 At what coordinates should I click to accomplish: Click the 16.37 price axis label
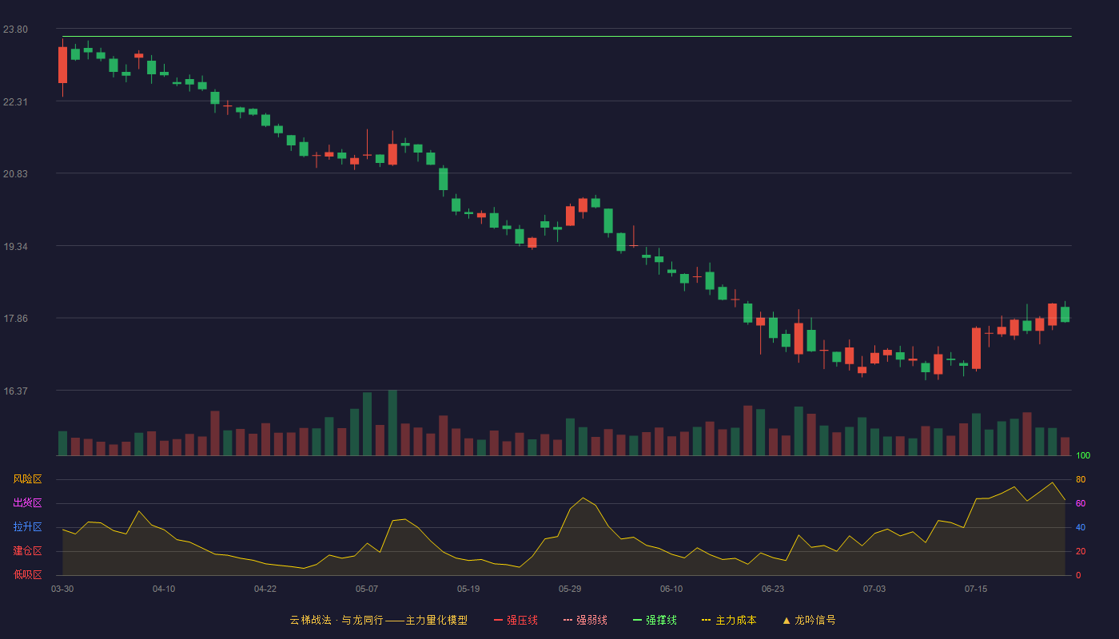tap(15, 391)
